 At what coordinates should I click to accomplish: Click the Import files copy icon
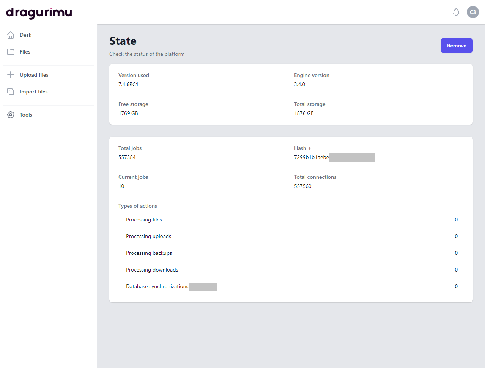11,92
